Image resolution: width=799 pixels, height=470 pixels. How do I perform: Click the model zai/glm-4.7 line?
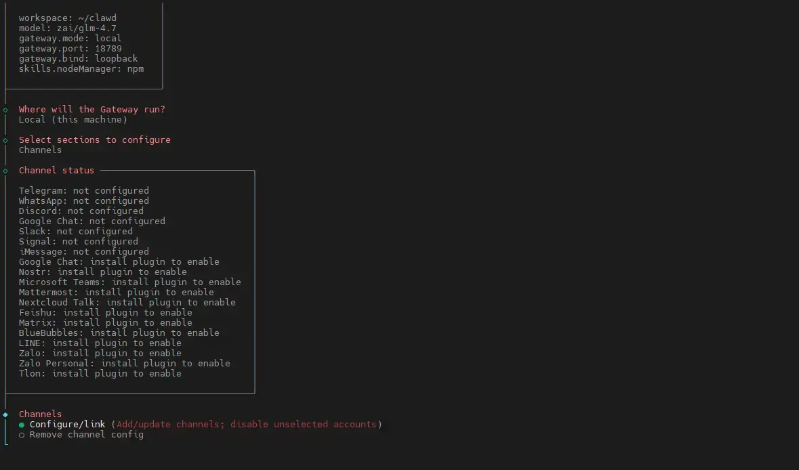pos(67,28)
